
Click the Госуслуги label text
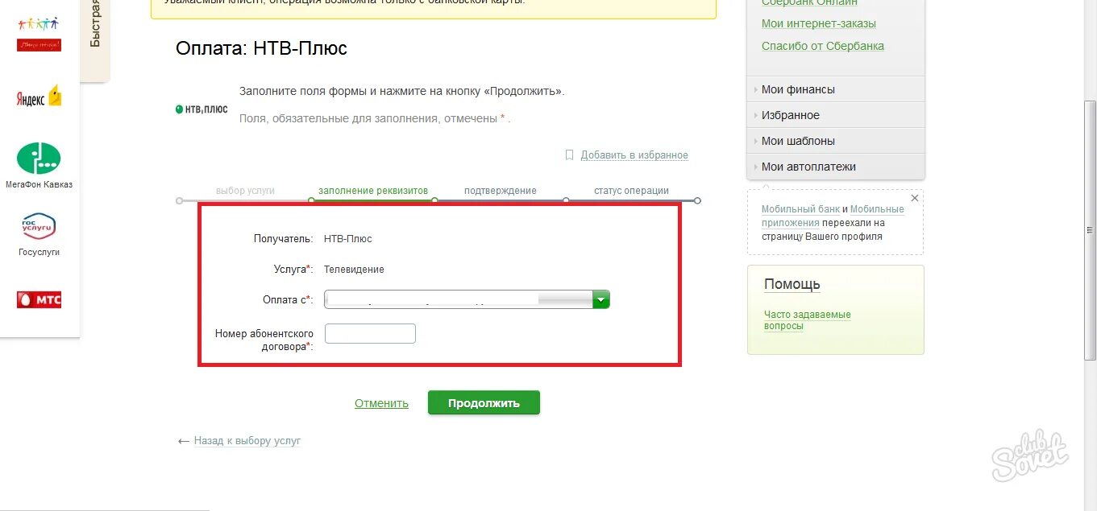[39, 252]
